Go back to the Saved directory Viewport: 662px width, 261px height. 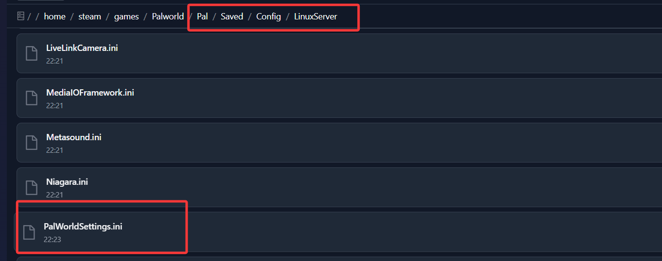tap(232, 16)
